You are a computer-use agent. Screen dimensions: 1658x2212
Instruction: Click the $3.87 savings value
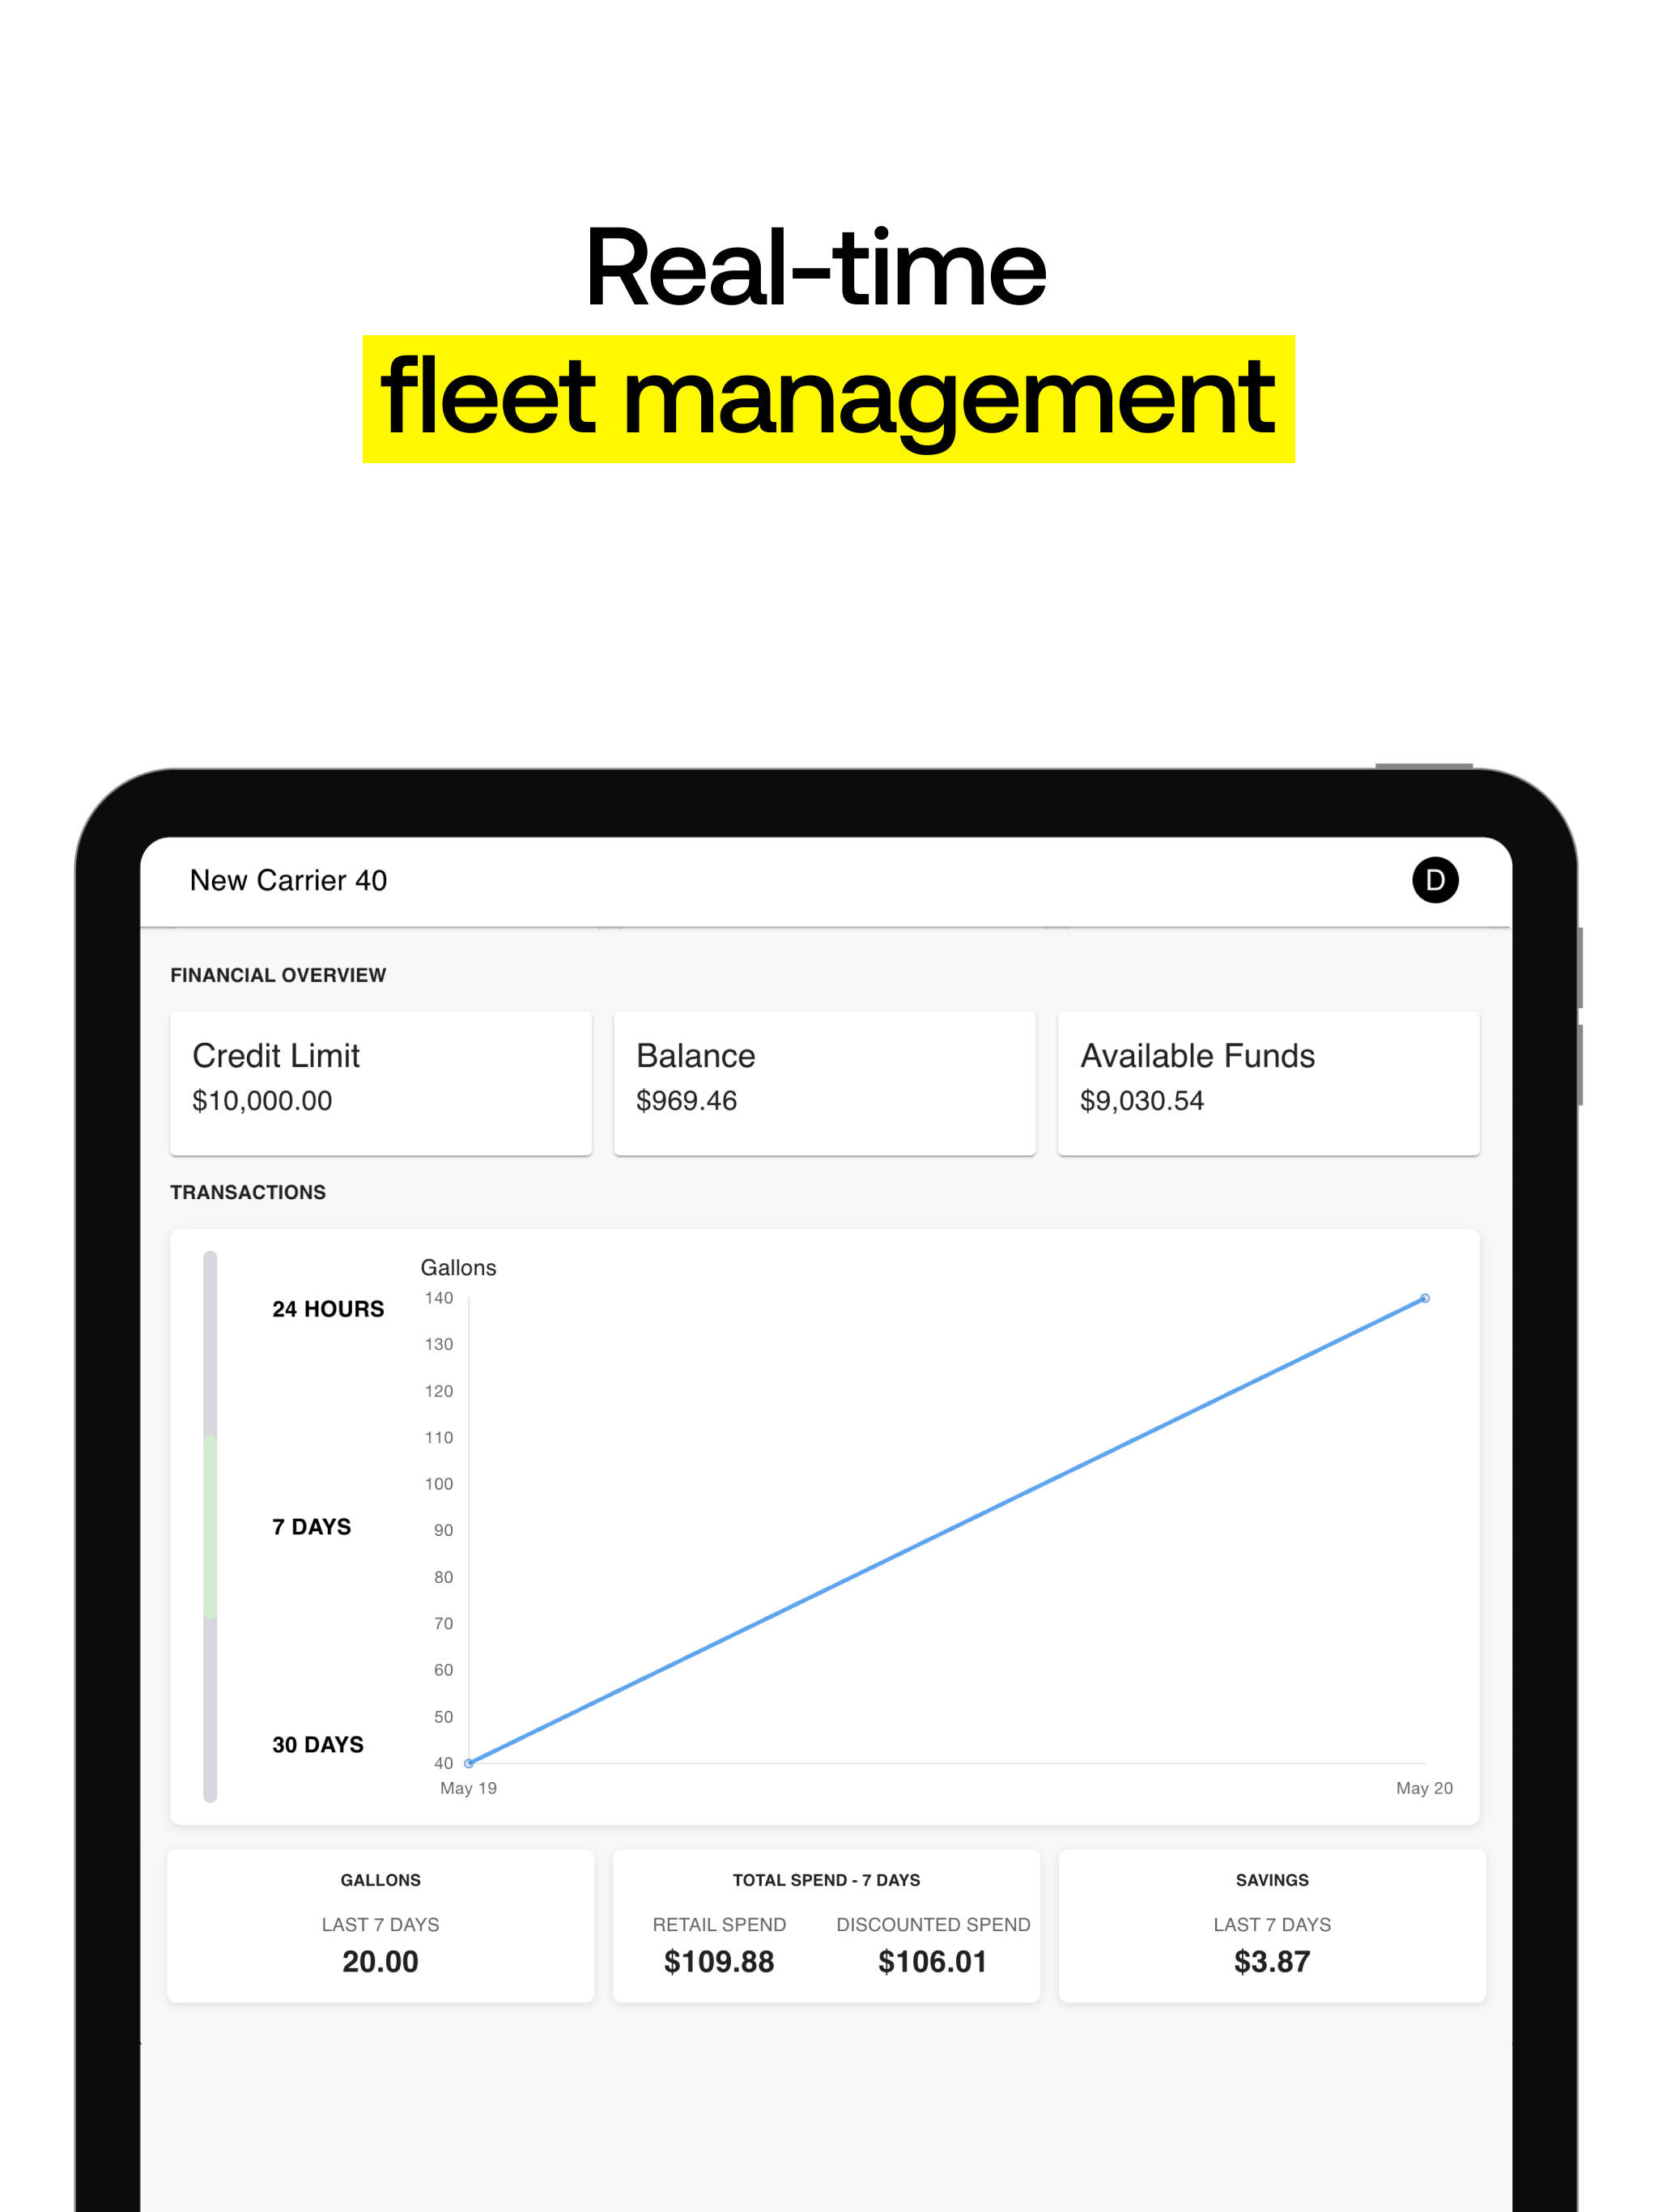(x=1272, y=1962)
